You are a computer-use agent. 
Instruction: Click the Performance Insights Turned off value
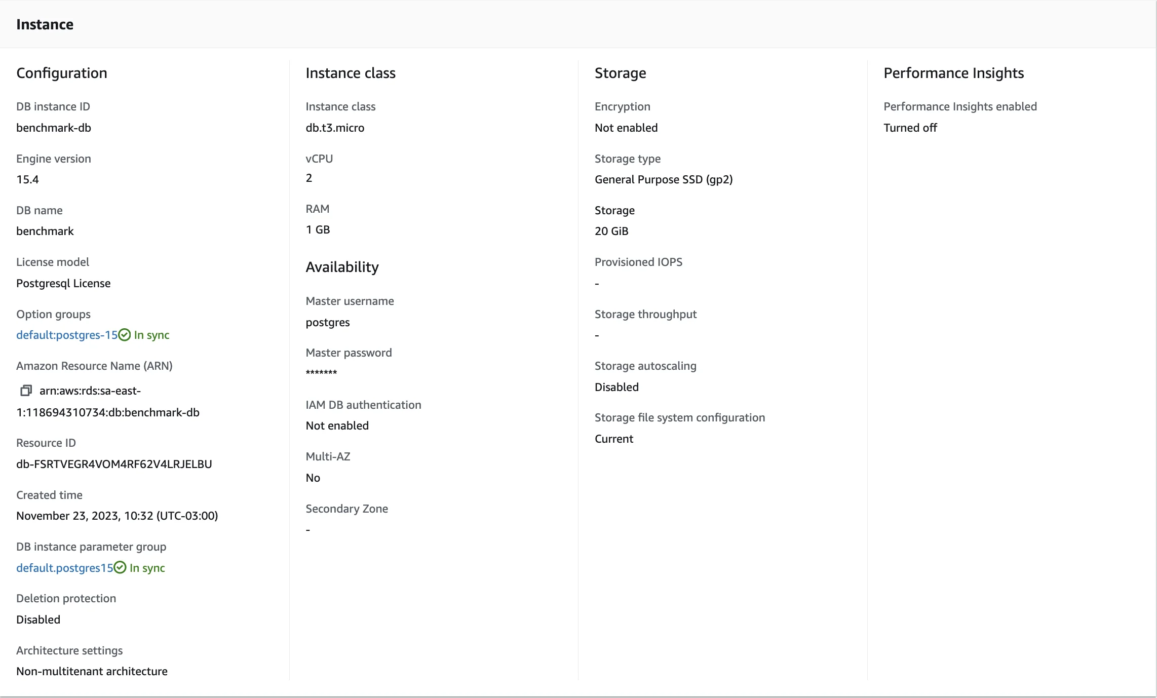910,128
